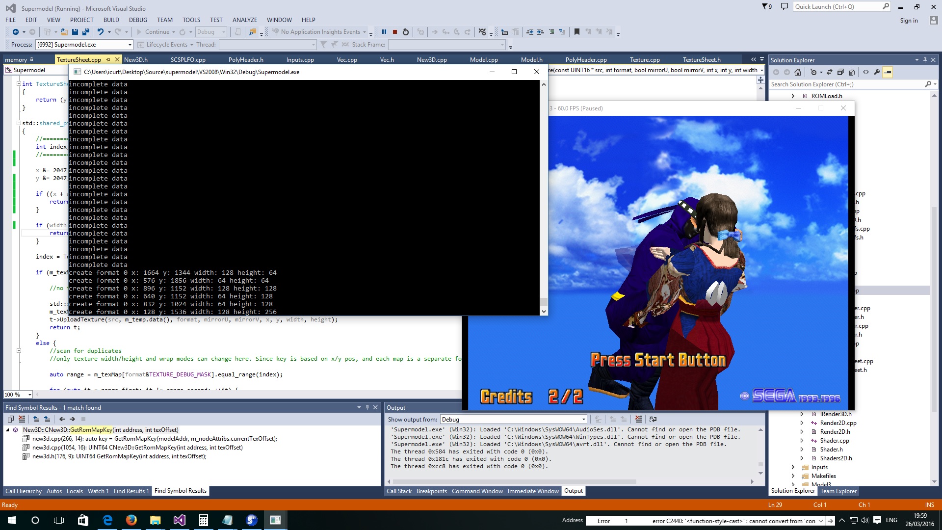The height and width of the screenshot is (530, 942).
Task: Open the Team Explorer tab
Action: [x=838, y=491]
